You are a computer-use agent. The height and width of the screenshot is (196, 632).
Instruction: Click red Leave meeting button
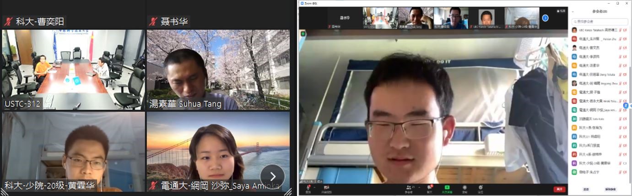[559, 189]
